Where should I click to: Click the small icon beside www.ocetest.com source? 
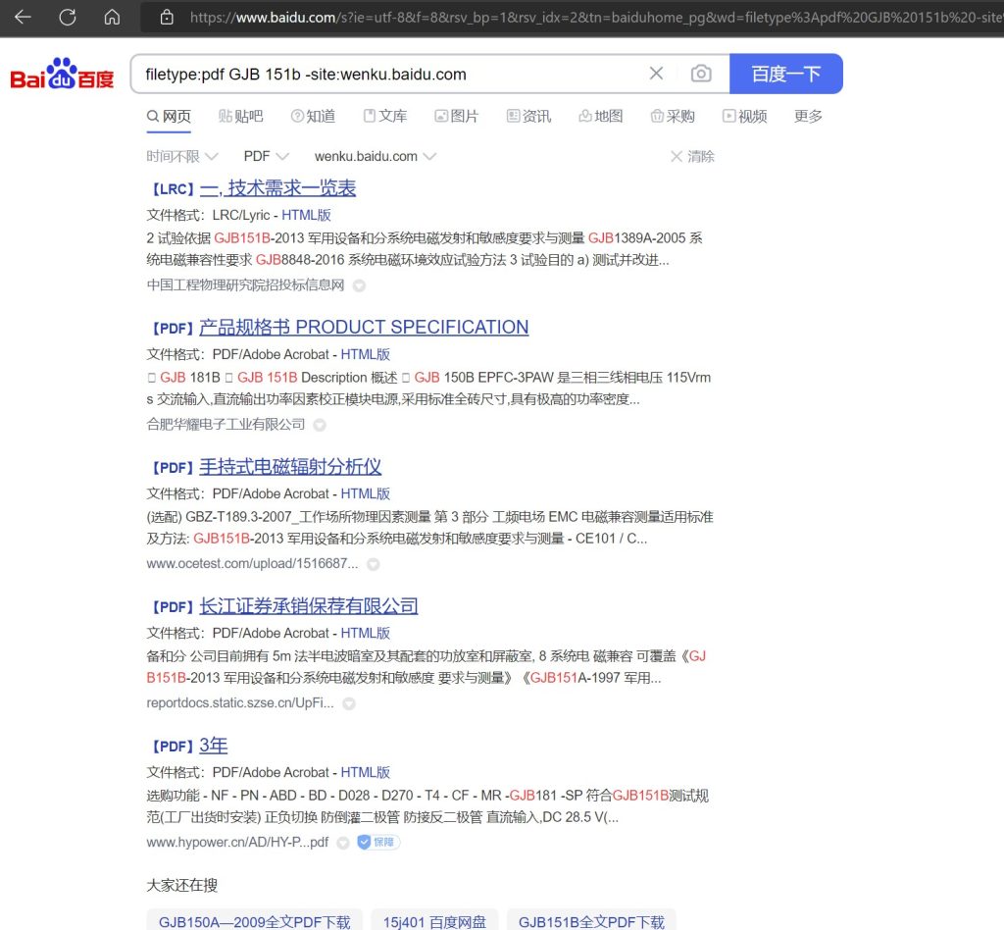click(374, 564)
